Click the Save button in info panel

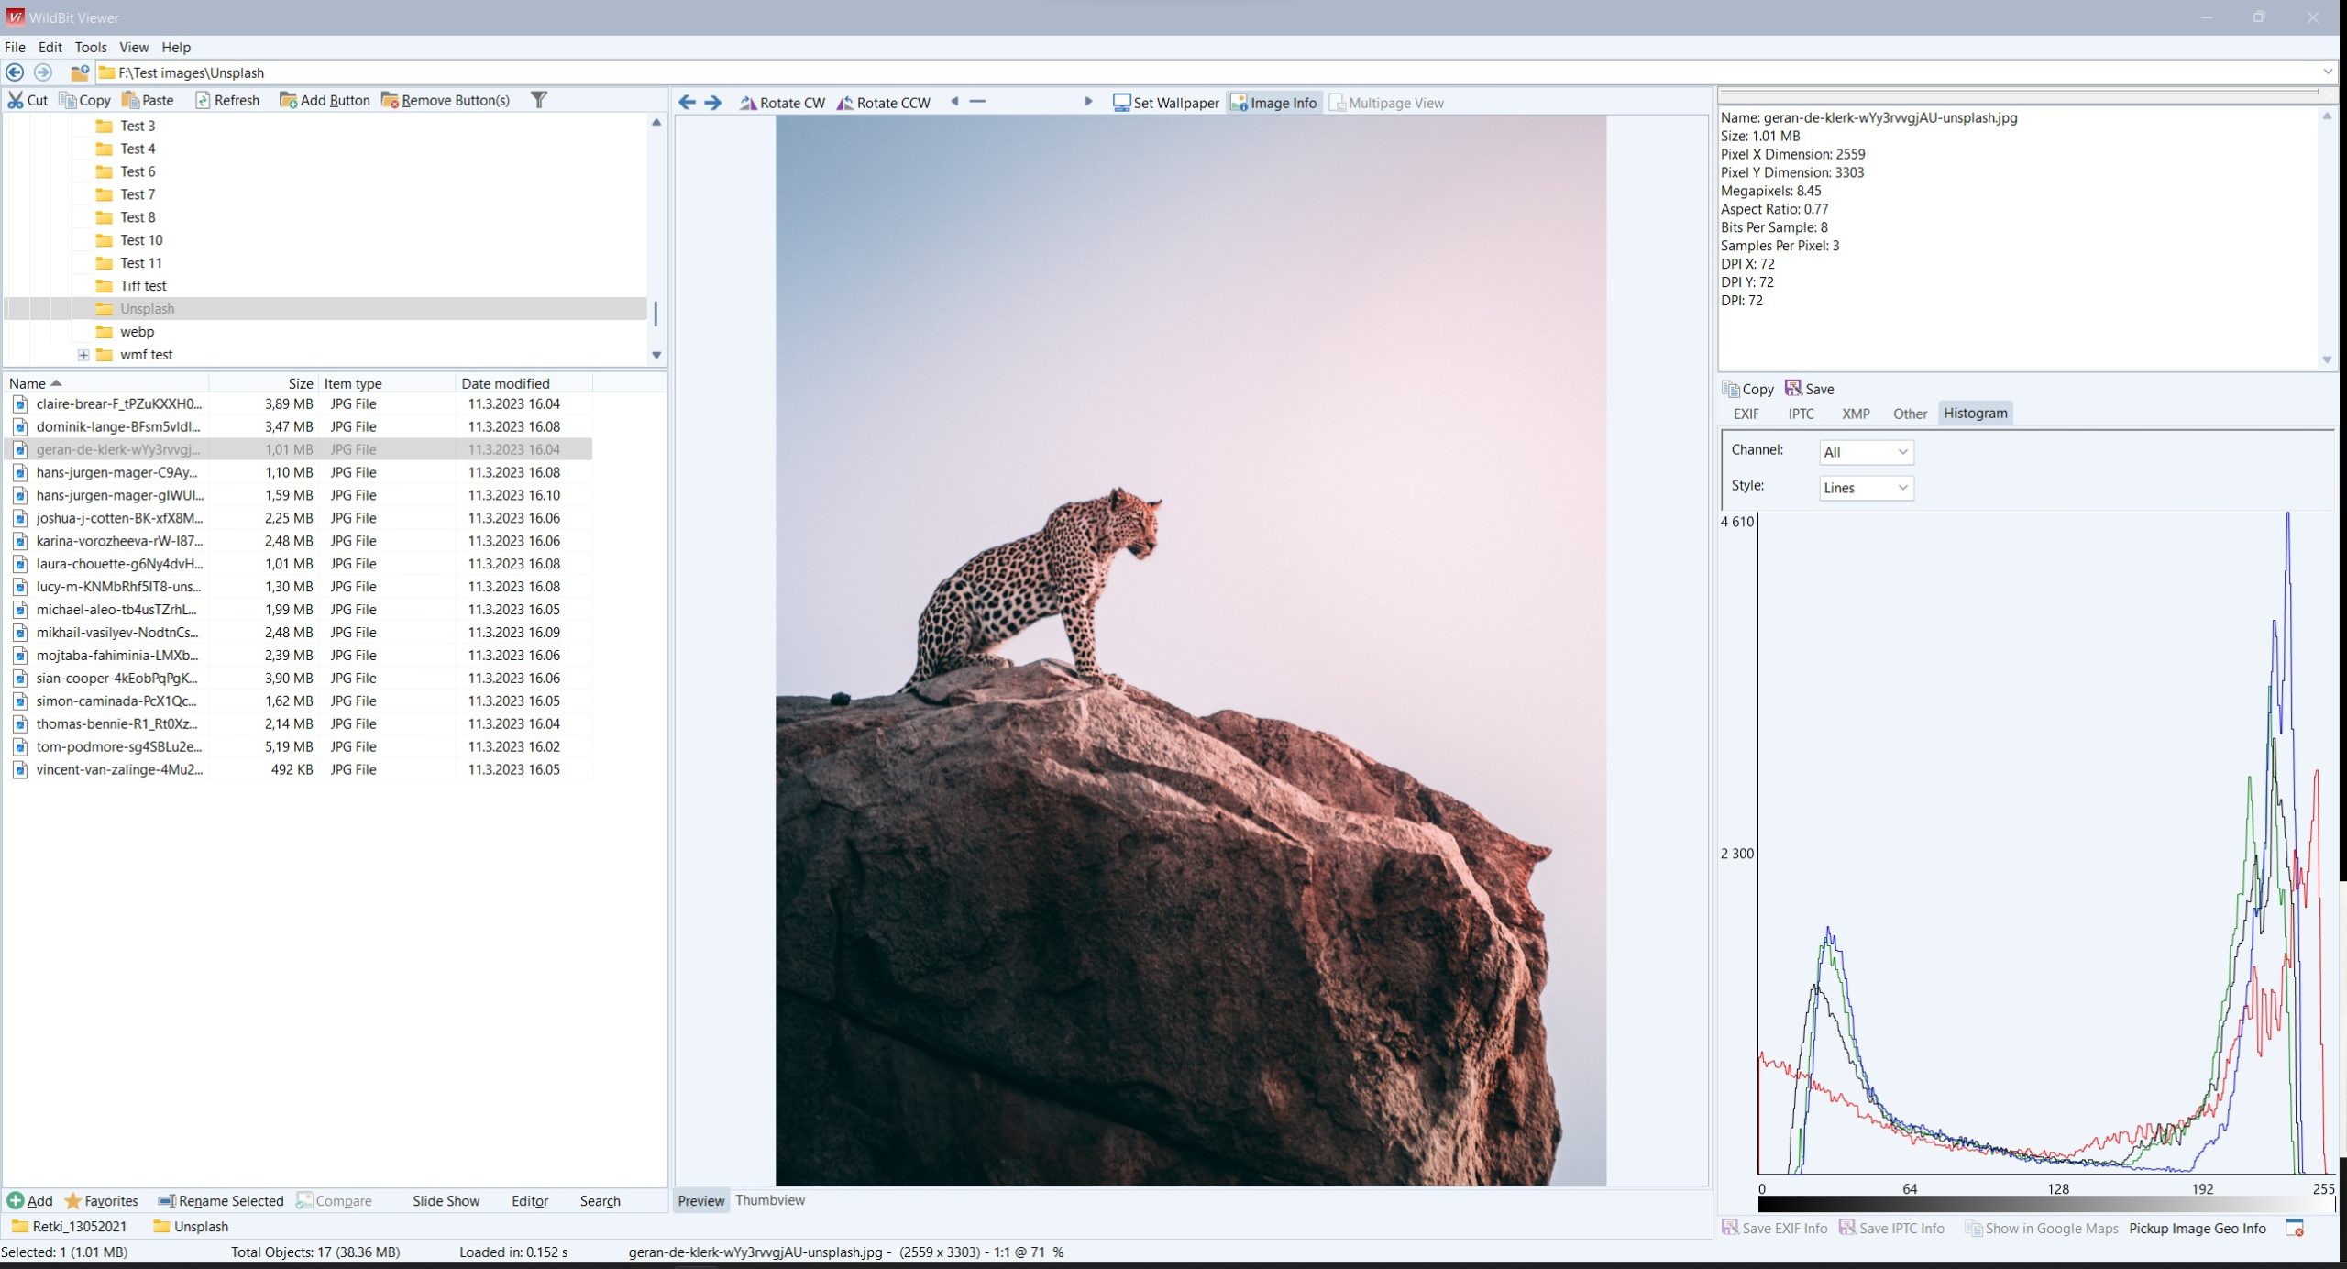click(x=1810, y=389)
